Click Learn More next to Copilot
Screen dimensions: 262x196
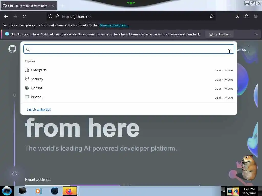[224, 88]
